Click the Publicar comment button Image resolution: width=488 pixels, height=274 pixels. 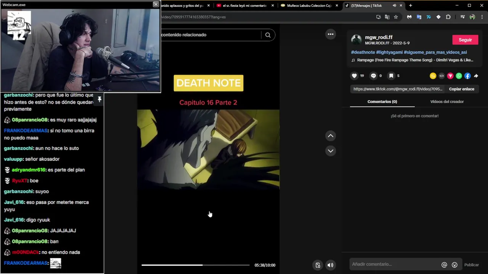pyautogui.click(x=472, y=265)
